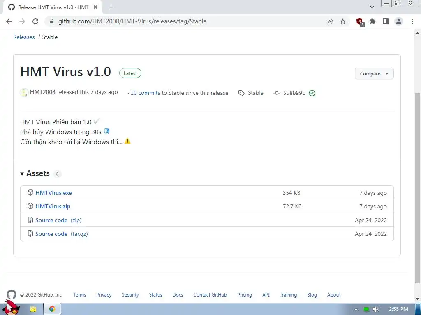Click the package icon beside HMTVirus.exe
Image resolution: width=421 pixels, height=315 pixels.
pyautogui.click(x=30, y=192)
